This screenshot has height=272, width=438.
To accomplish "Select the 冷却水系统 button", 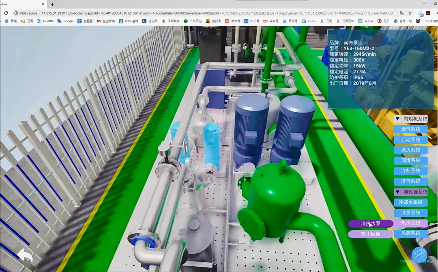I will pyautogui.click(x=410, y=202).
